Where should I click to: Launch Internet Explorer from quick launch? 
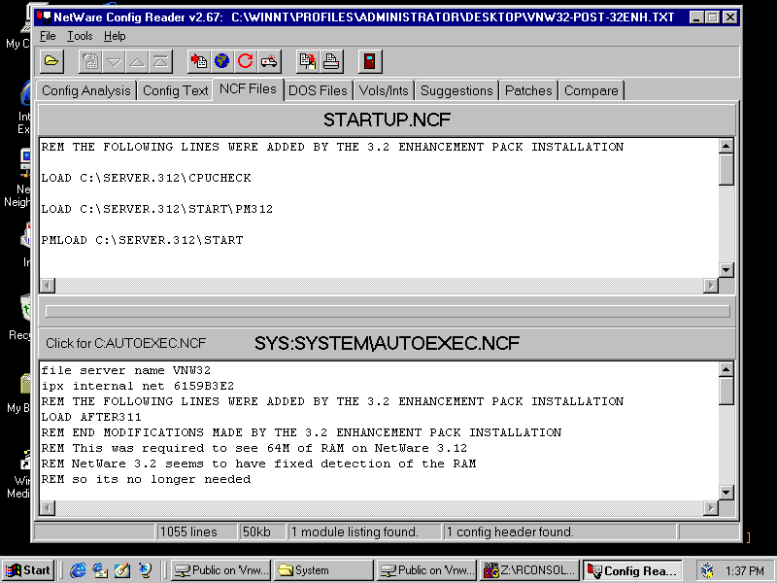(x=78, y=570)
